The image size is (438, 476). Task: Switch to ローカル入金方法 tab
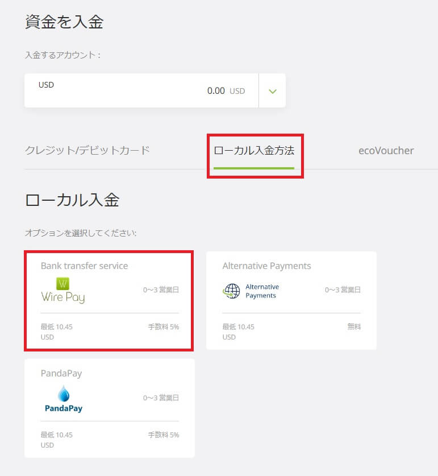[x=254, y=151]
